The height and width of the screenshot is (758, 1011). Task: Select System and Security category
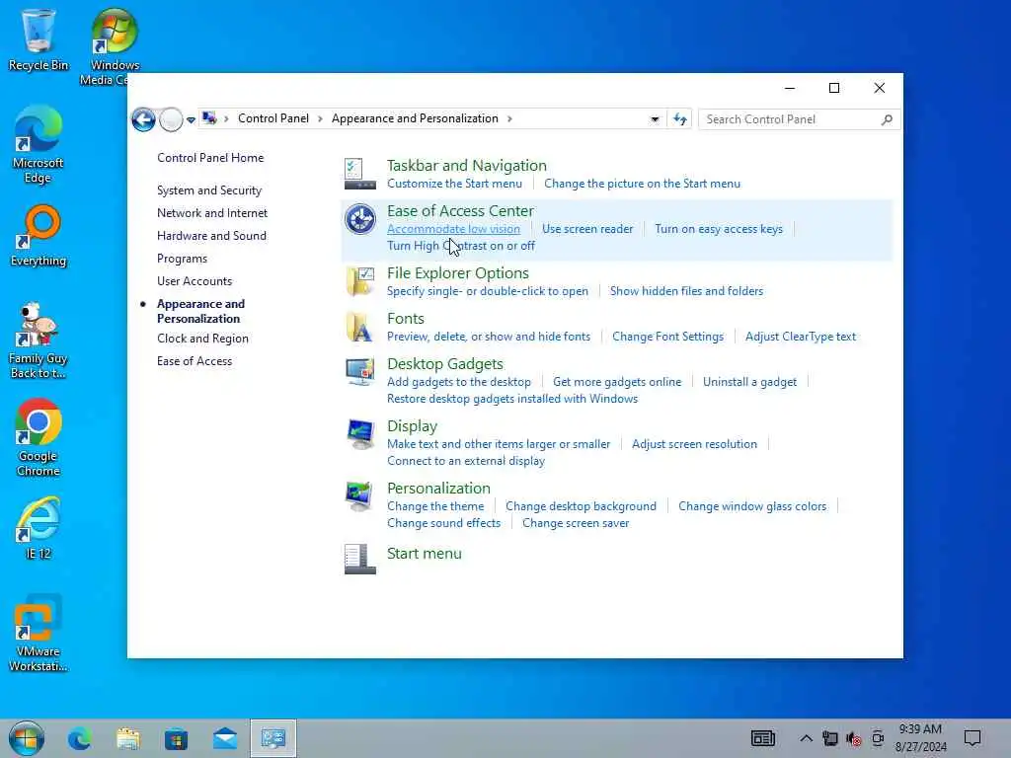(x=209, y=190)
